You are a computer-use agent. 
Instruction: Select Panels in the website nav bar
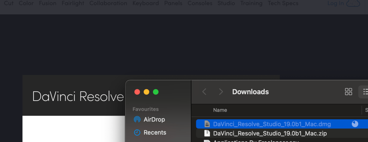[173, 3]
